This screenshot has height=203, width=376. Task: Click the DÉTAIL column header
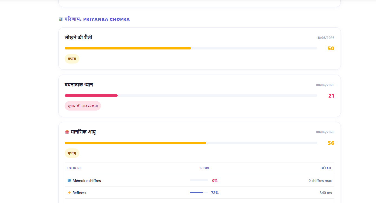point(326,168)
